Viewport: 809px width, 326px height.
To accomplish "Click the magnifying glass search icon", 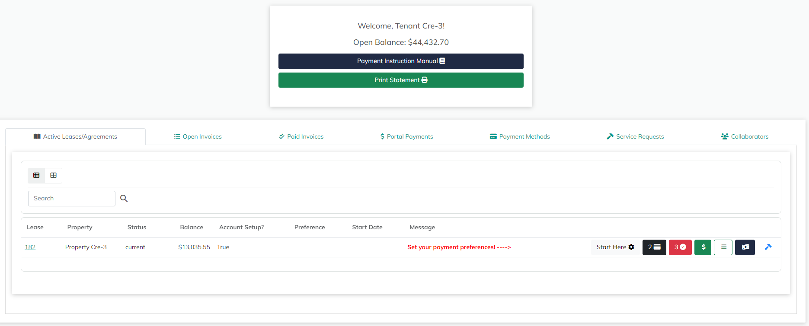I will pyautogui.click(x=124, y=199).
